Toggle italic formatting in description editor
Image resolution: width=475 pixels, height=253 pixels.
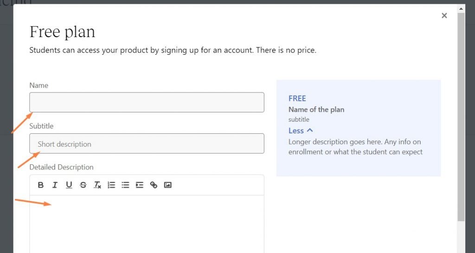(x=55, y=185)
